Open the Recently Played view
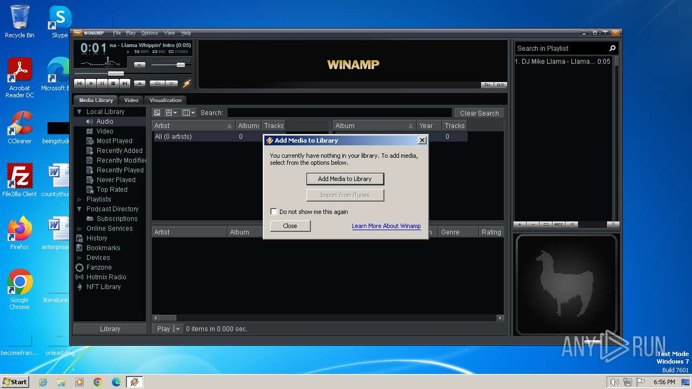Screen dimensions: 692x389 (x=120, y=170)
